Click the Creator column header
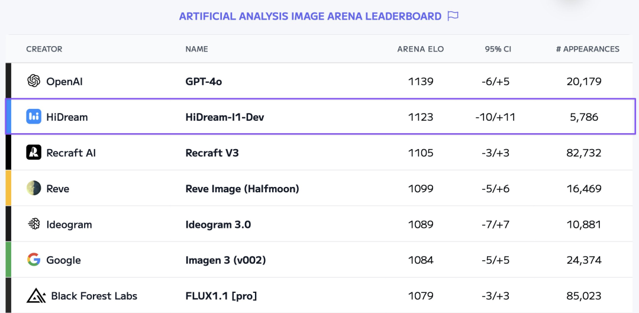The width and height of the screenshot is (639, 313). pyautogui.click(x=44, y=49)
